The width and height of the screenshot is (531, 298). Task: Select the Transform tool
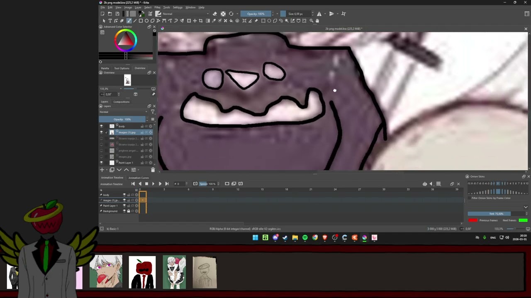click(x=189, y=21)
